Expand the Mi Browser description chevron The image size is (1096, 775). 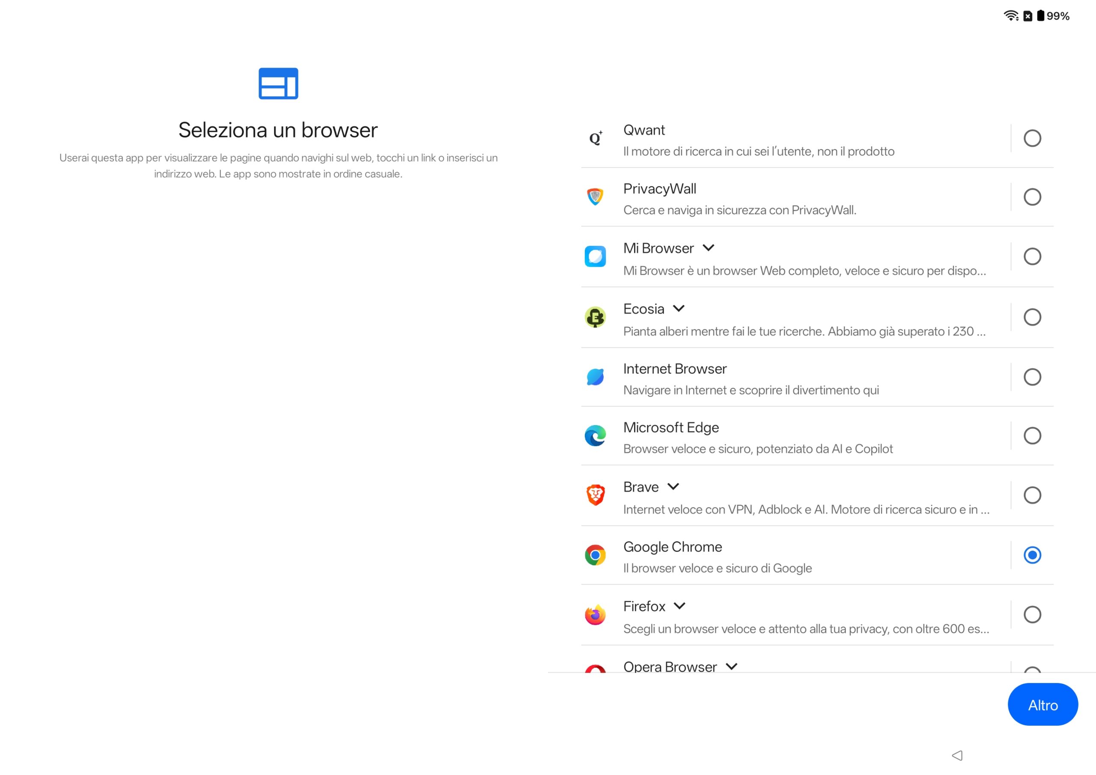pyautogui.click(x=709, y=248)
